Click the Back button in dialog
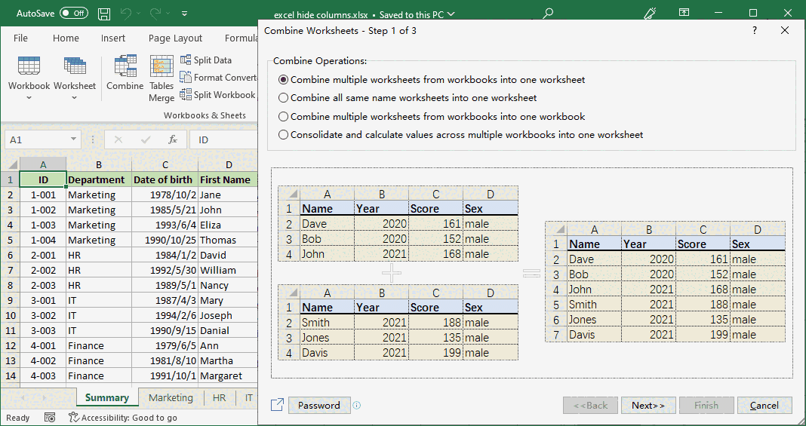The image size is (806, 426). click(x=590, y=405)
